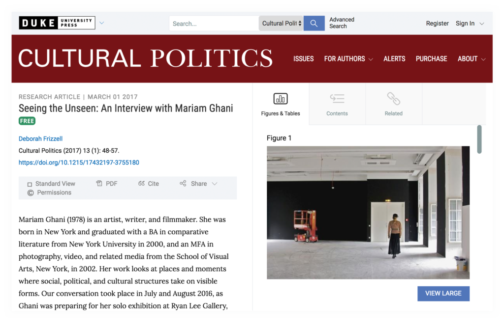Expand the For Authors menu
The height and width of the screenshot is (330, 504).
click(x=348, y=58)
